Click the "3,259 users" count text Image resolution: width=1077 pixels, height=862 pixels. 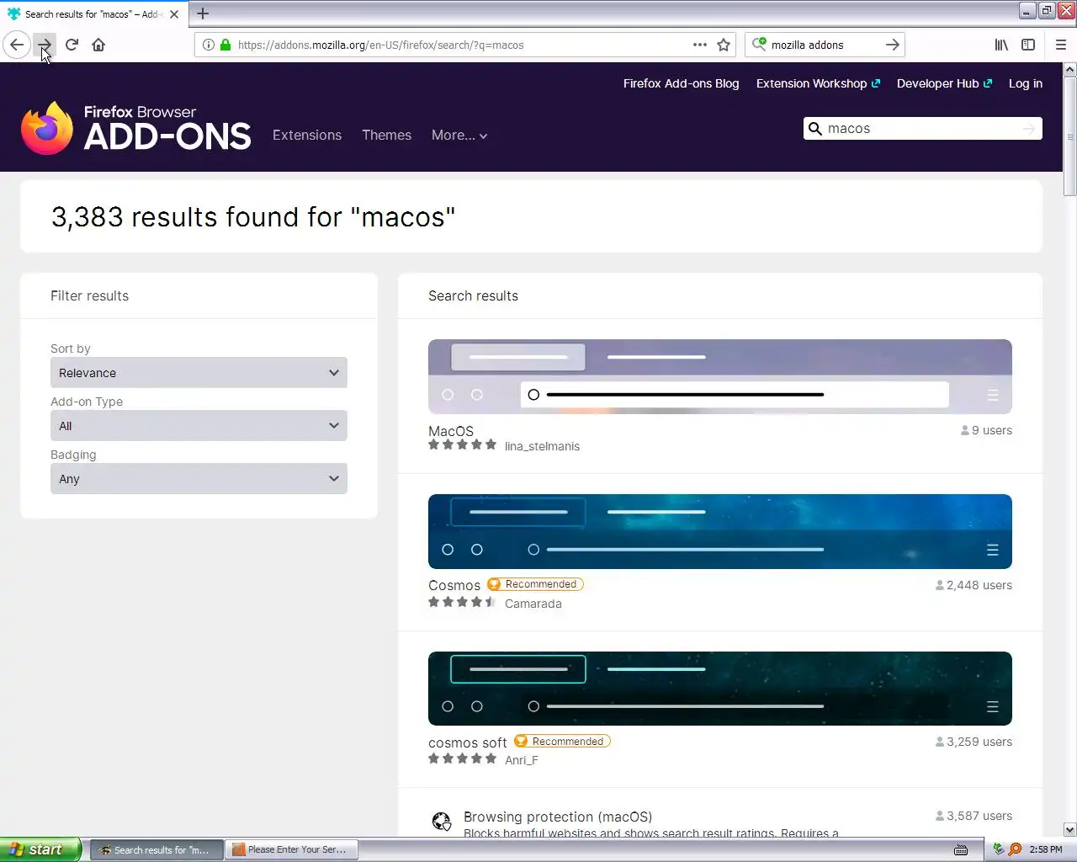click(979, 742)
